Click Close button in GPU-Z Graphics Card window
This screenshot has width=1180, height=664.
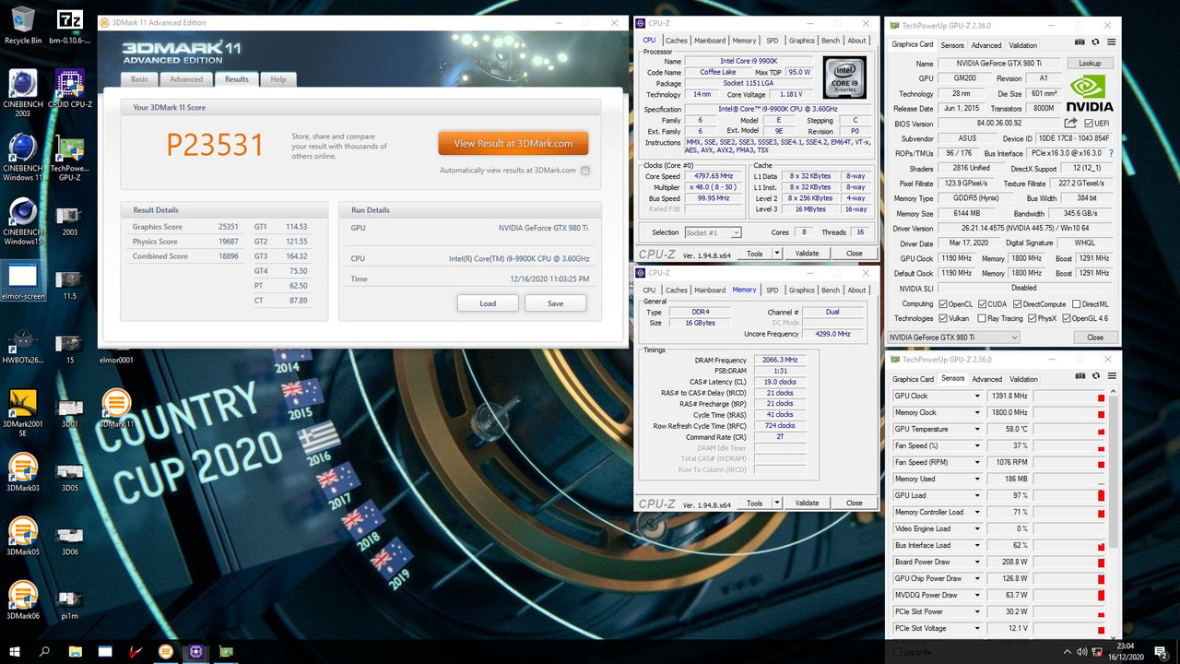coord(1094,338)
